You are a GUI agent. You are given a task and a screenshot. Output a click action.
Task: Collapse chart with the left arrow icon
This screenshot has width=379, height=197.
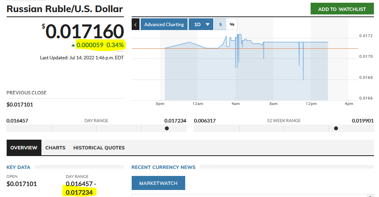[135, 25]
